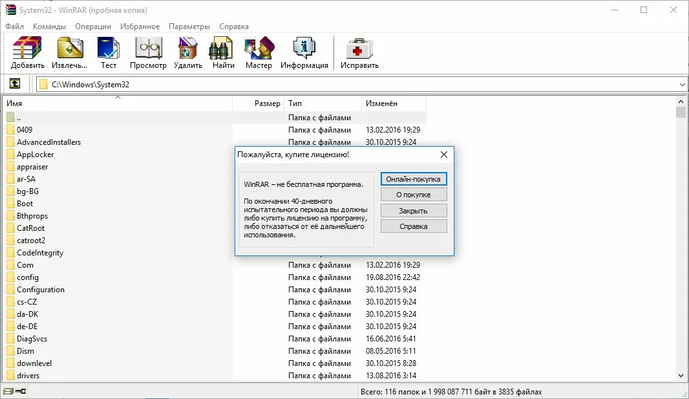
Task: Expand the address path dropdown arrow
Action: [683, 85]
